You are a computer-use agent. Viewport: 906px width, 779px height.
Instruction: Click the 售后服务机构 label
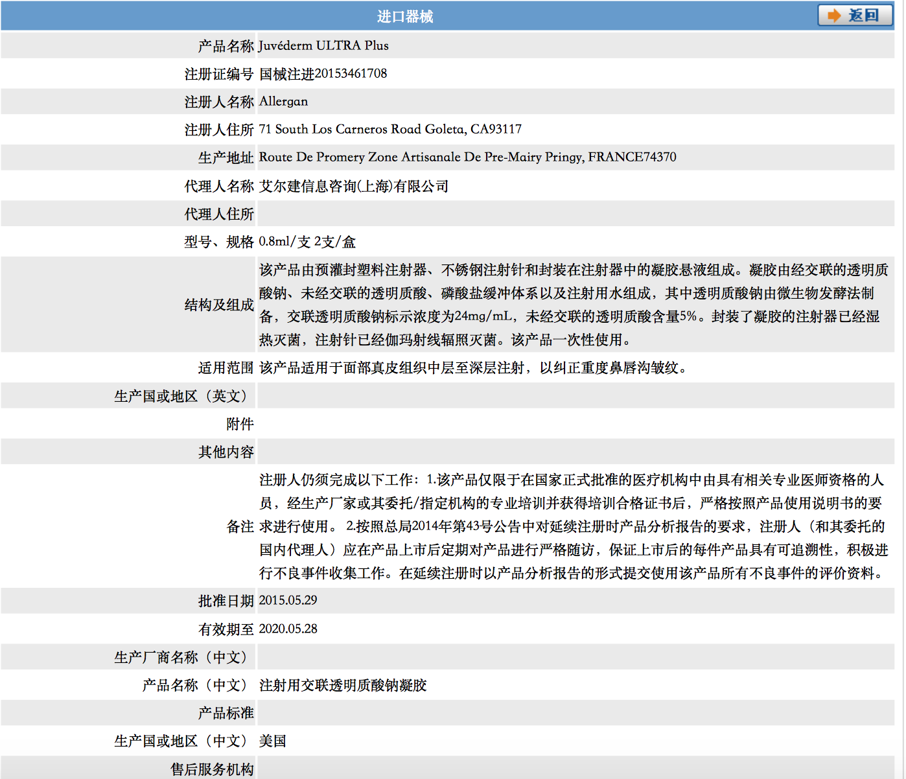pyautogui.click(x=212, y=769)
